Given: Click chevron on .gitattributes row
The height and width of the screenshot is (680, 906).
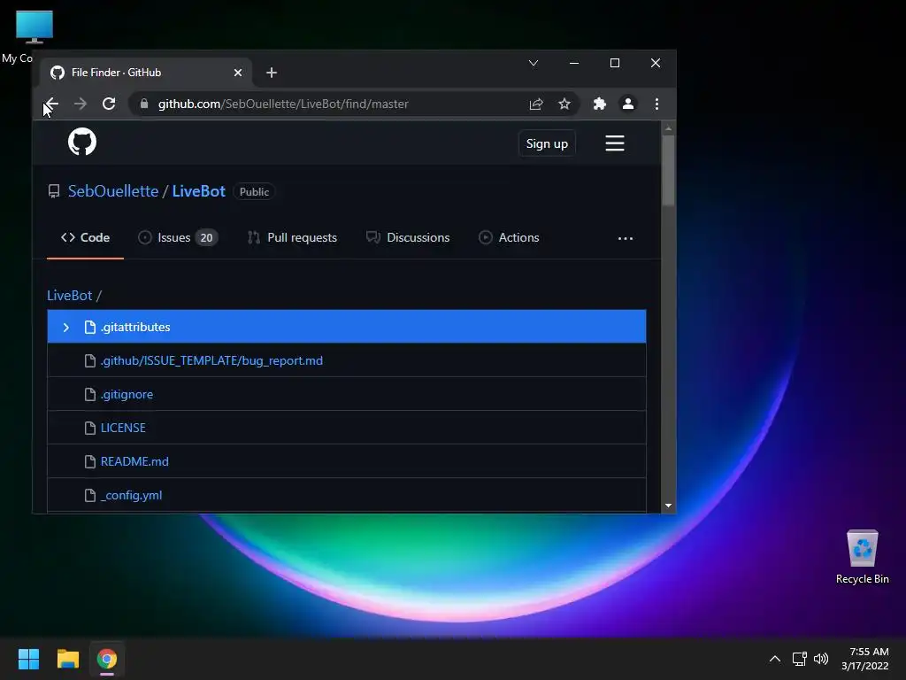Looking at the screenshot, I should click(65, 328).
